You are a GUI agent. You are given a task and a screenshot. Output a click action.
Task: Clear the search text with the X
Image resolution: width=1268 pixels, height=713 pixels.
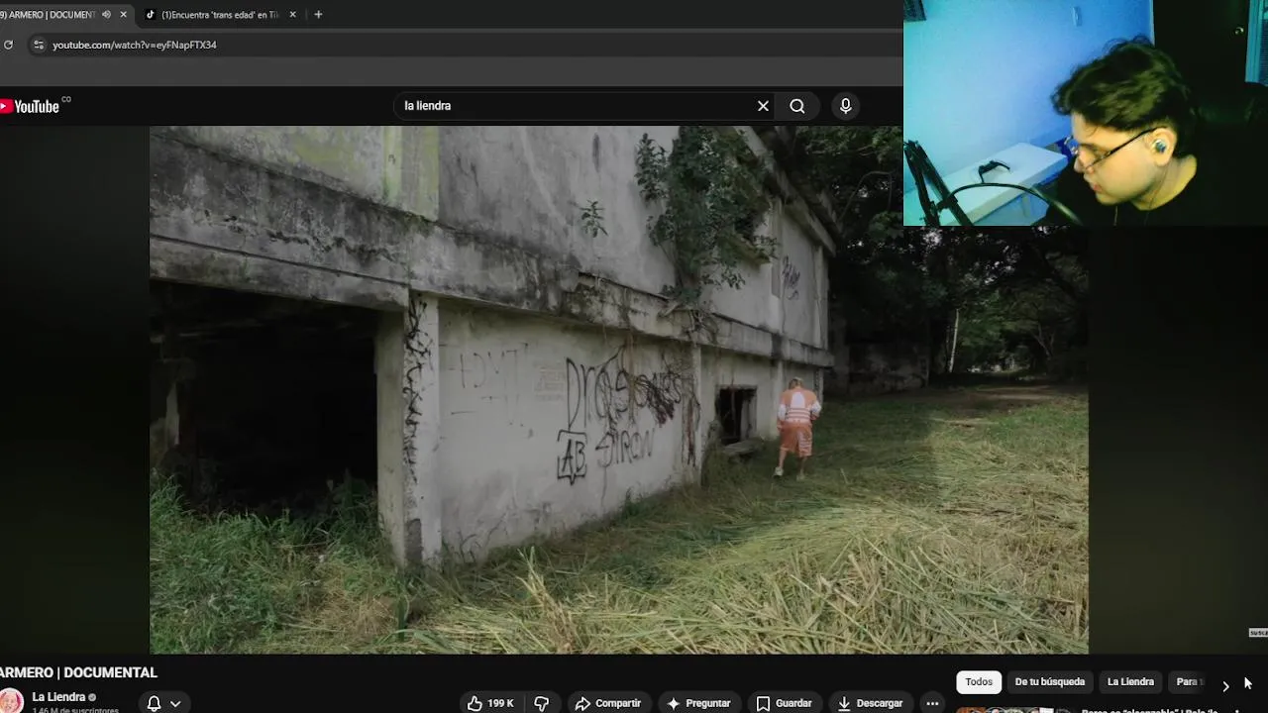coord(763,106)
